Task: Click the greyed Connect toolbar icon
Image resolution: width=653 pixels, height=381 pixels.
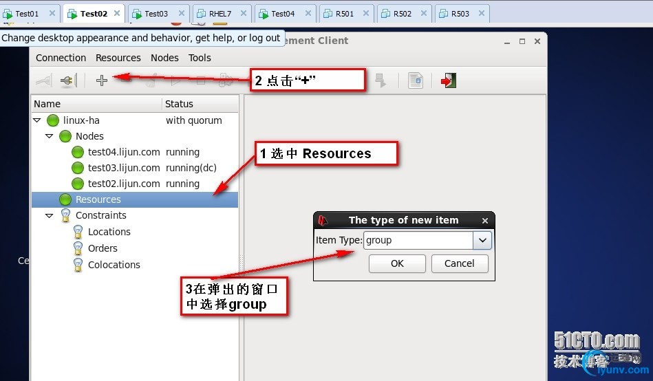Action: (44, 80)
